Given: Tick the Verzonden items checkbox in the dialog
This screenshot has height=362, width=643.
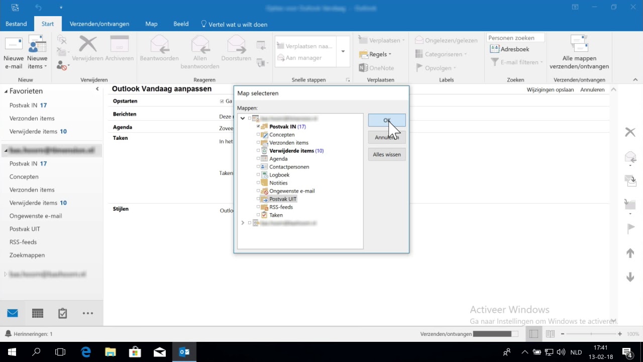Looking at the screenshot, I should click(x=259, y=143).
